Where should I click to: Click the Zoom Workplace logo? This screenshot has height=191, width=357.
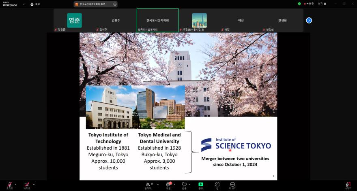click(10, 4)
